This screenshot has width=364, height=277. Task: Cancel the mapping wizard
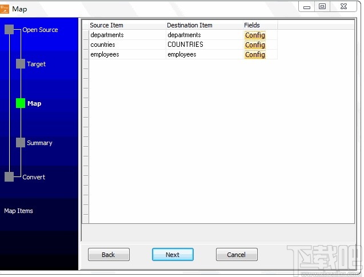237,255
